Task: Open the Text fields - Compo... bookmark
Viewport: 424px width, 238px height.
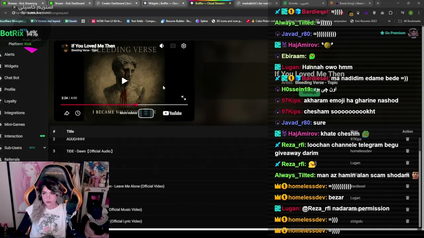Action: (x=141, y=21)
